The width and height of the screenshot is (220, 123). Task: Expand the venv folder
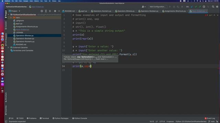coord(11,17)
